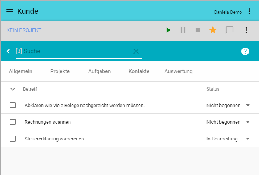Click the orange favorites star icon
259x175 pixels.
[213, 30]
